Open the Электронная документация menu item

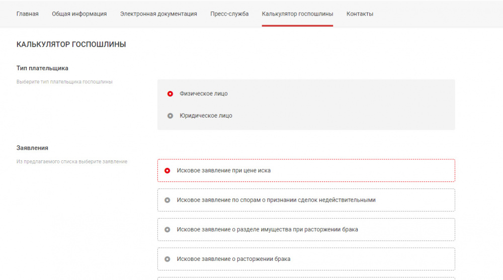[158, 14]
